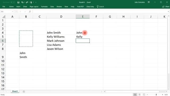Open Customize Quick Access Toolbar dropdown
Image resolution: width=170 pixels, height=96 pixels.
pos(36,2)
